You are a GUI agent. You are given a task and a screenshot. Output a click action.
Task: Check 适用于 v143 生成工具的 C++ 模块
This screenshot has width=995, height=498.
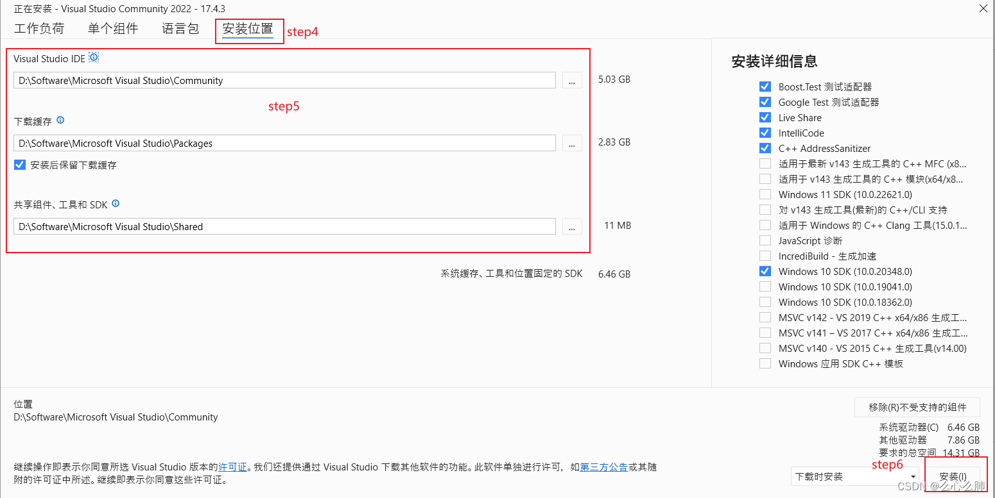[765, 179]
